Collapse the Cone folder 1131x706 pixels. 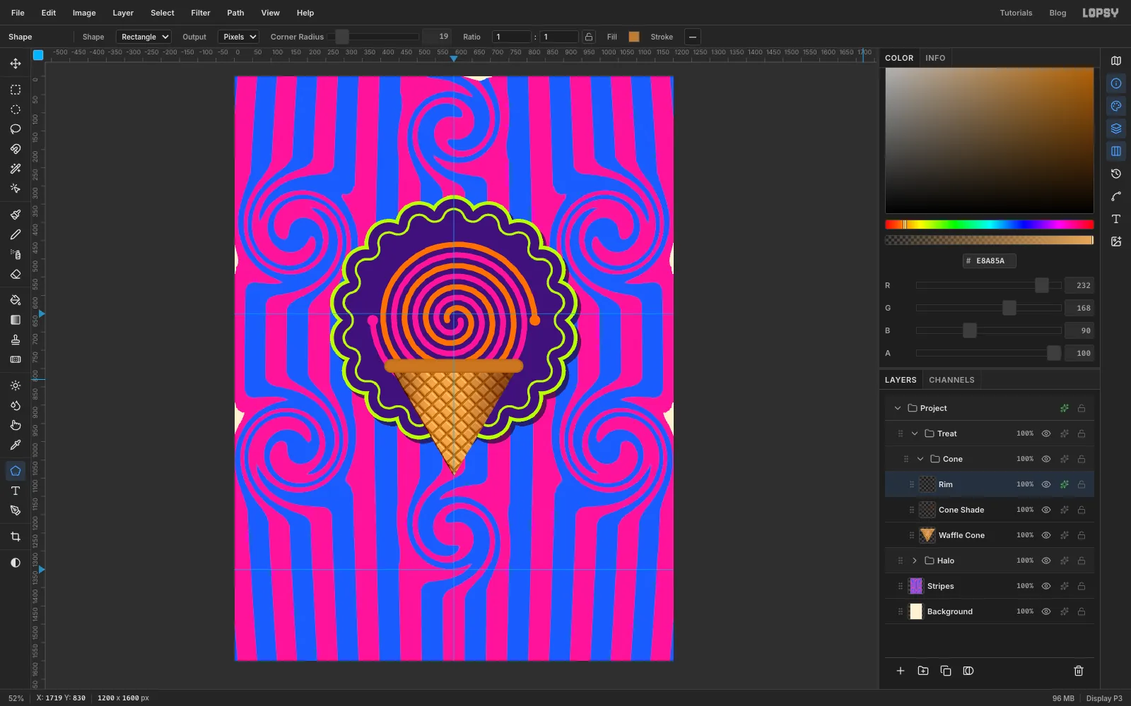coord(920,459)
